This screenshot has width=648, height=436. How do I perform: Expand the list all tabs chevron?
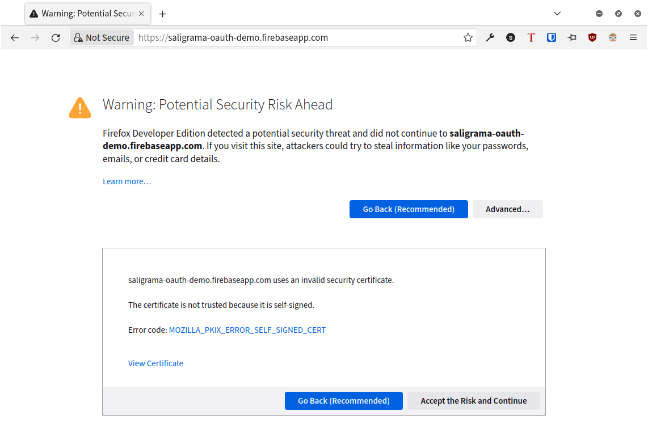(x=557, y=14)
